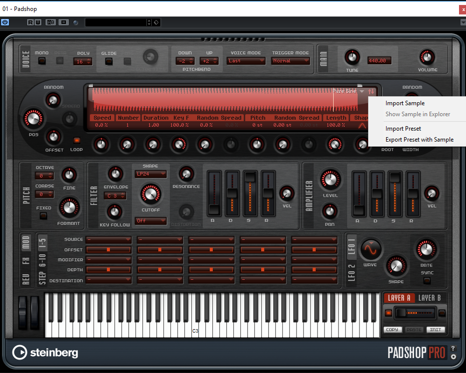466x373 pixels.
Task: Click the main Volume knob
Action: click(427, 57)
